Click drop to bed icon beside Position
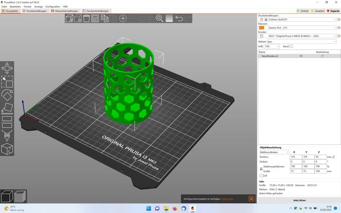Image resolution: width=341 pixels, height=213 pixels. click(334, 157)
